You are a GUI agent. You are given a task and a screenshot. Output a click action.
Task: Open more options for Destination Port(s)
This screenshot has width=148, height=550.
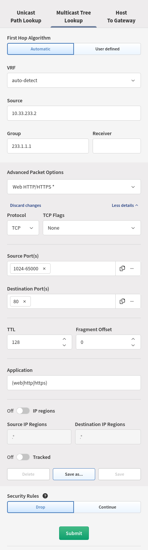tap(132, 301)
